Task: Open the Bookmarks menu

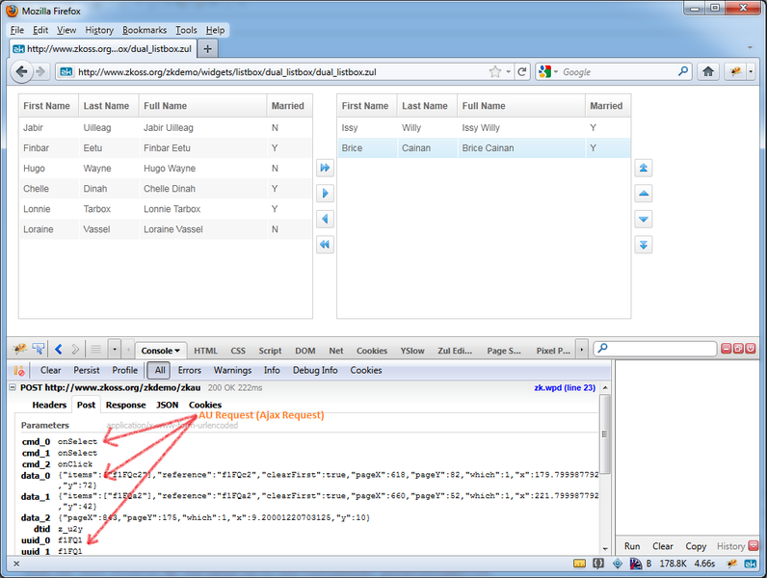Action: point(145,30)
